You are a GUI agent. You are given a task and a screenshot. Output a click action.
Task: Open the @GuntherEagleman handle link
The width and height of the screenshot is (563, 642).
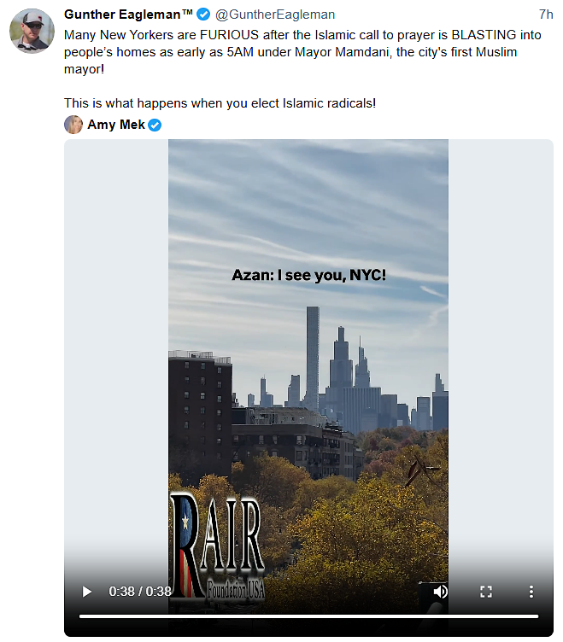(x=275, y=15)
